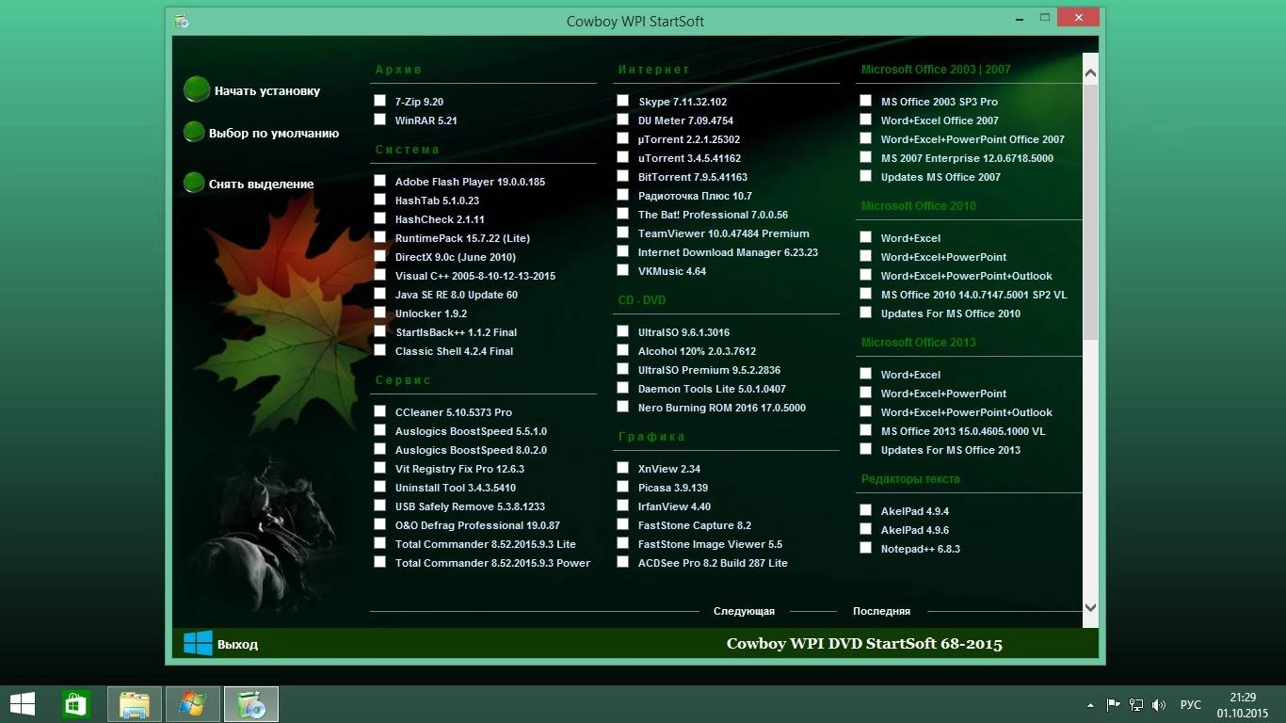Click the Снять выделение label
The height and width of the screenshot is (723, 1286).
[x=261, y=185]
